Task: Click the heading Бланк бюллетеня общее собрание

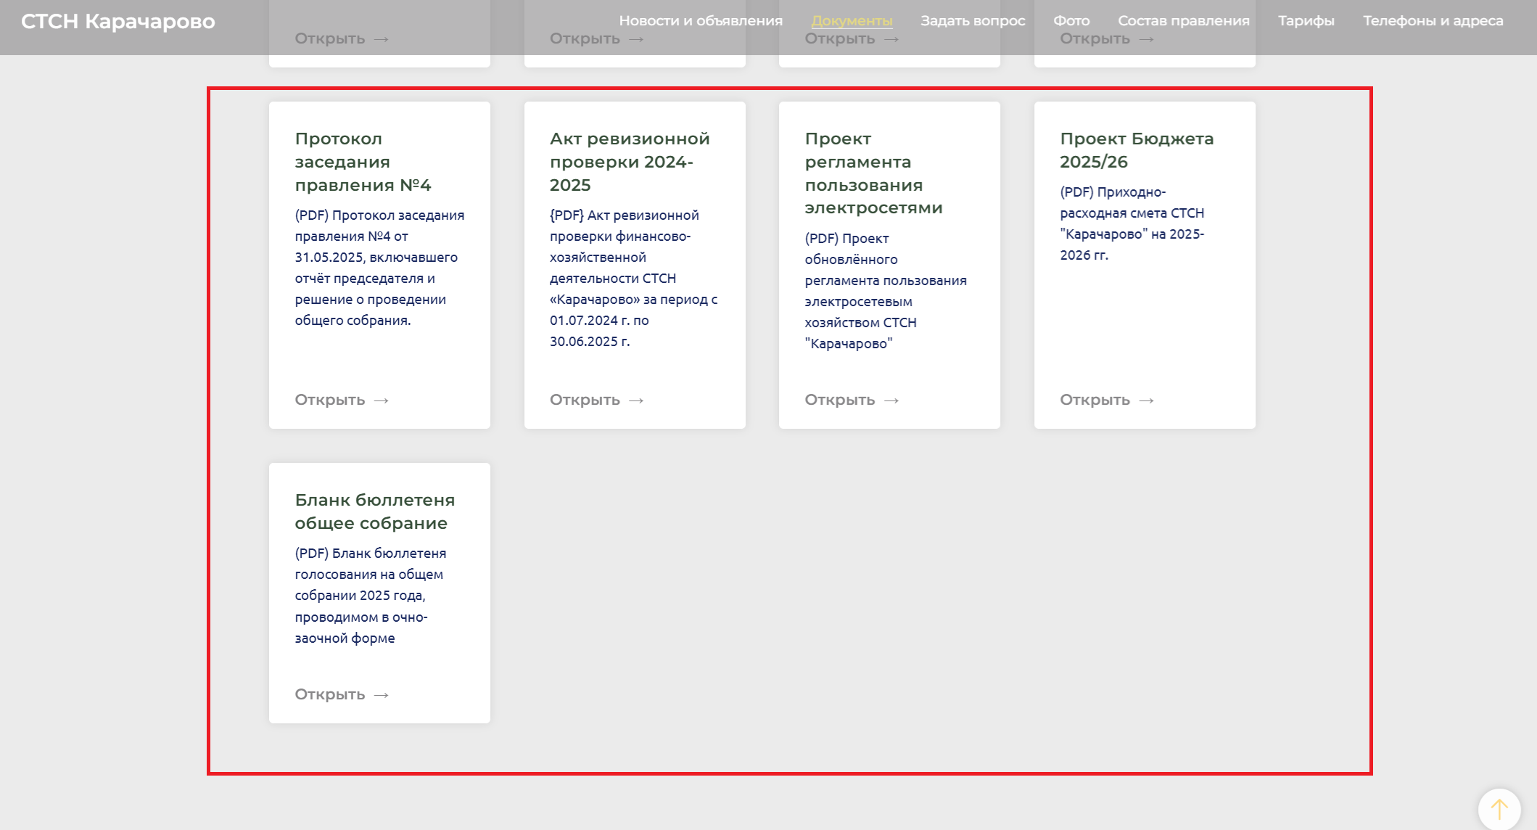Action: click(375, 511)
